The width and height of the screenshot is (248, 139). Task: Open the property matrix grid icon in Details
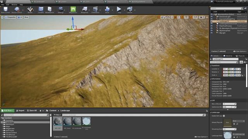pyautogui.click(x=241, y=62)
